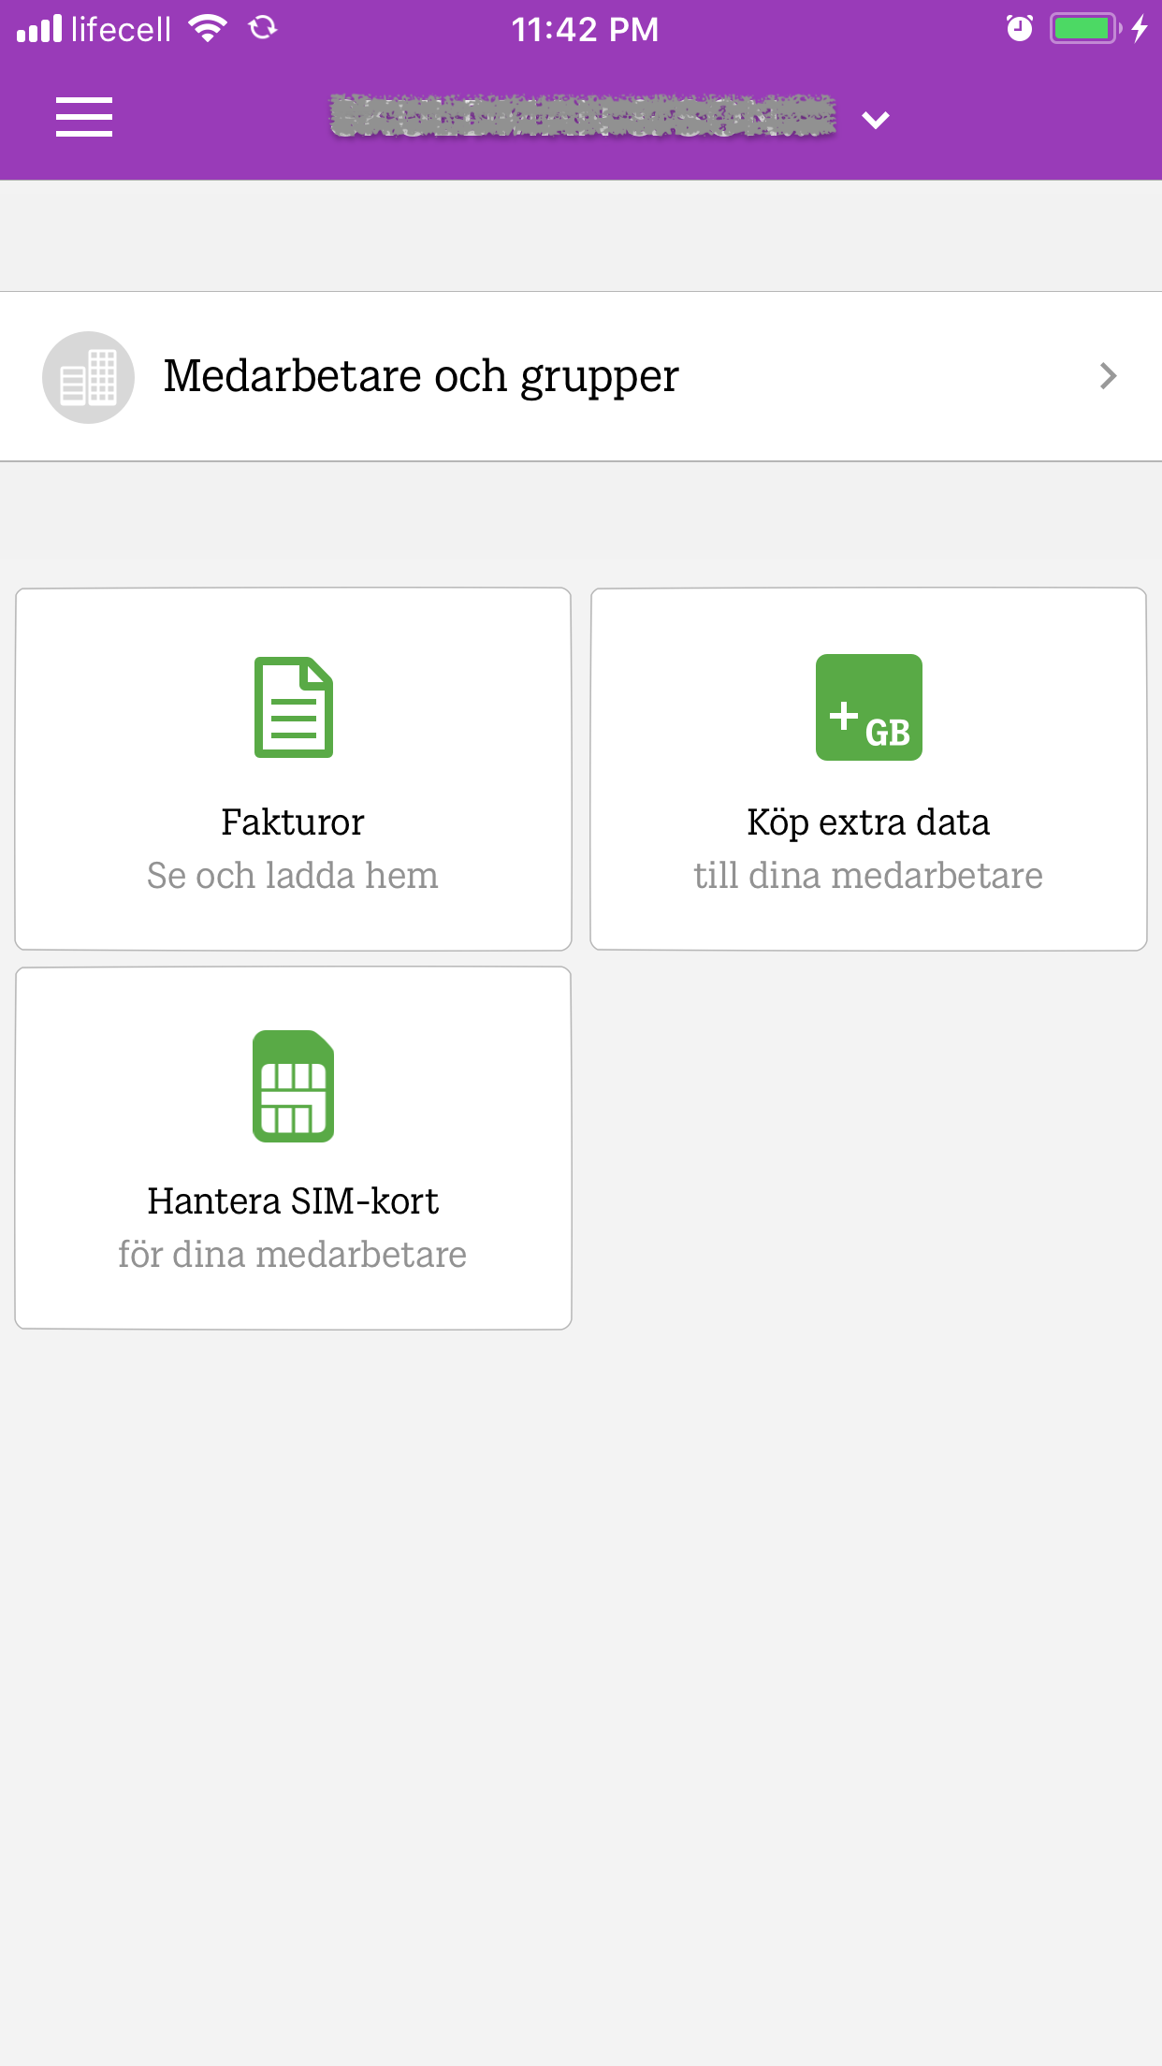Screen dimensions: 1162x2066
Task: Tap the status bar time 11:42 PM
Action: (x=585, y=29)
